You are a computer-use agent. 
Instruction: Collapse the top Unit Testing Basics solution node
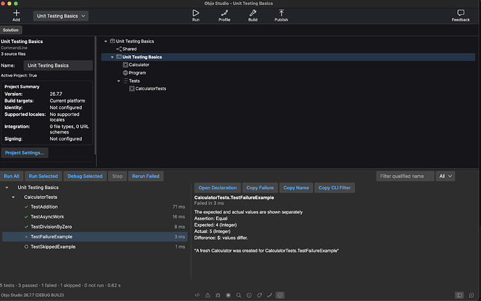[105, 41]
